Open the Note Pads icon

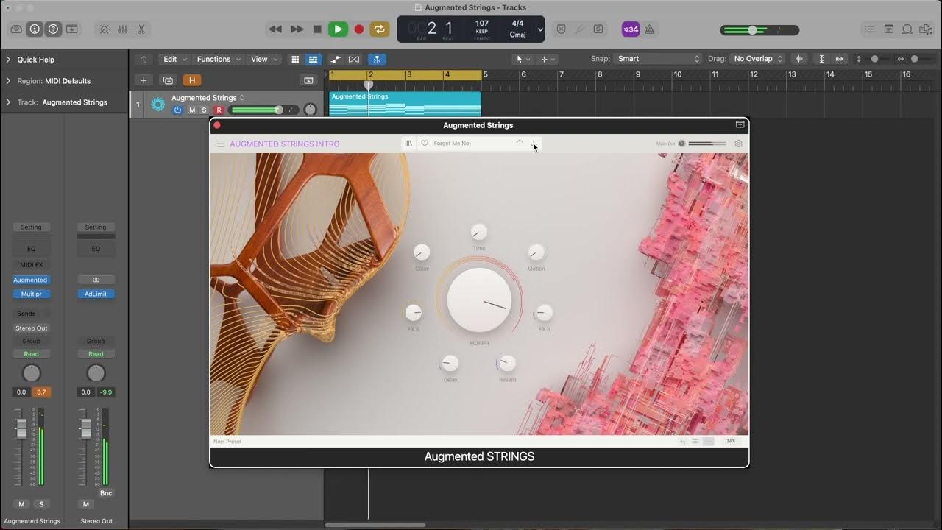[x=889, y=29]
